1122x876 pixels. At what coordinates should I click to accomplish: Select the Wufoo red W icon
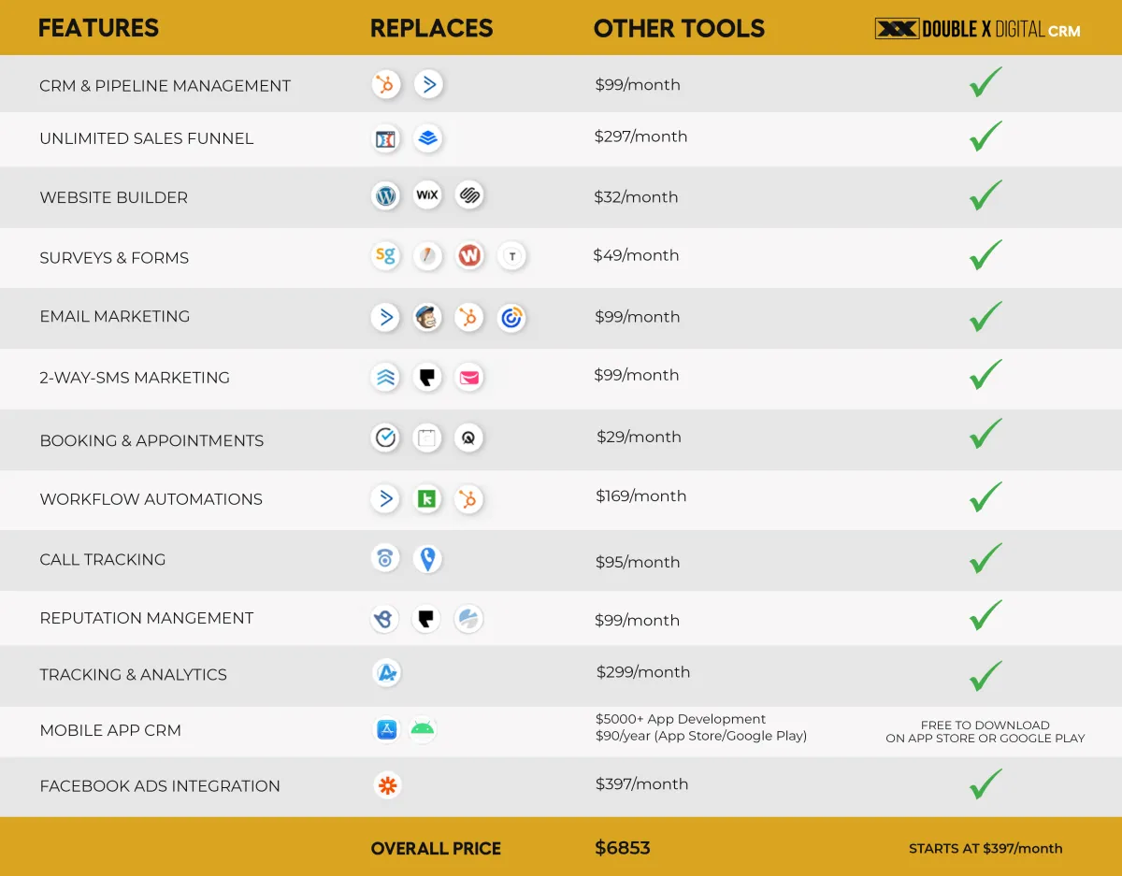pyautogui.click(x=469, y=256)
